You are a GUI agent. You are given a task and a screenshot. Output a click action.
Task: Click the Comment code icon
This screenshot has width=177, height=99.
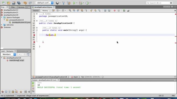coord(124,10)
